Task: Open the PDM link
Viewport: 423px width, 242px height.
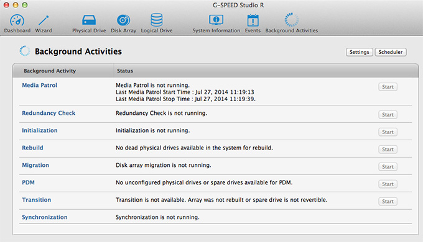Action: pyautogui.click(x=29, y=182)
